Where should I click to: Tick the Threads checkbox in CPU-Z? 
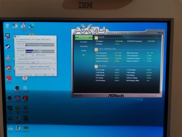tap(18, 55)
